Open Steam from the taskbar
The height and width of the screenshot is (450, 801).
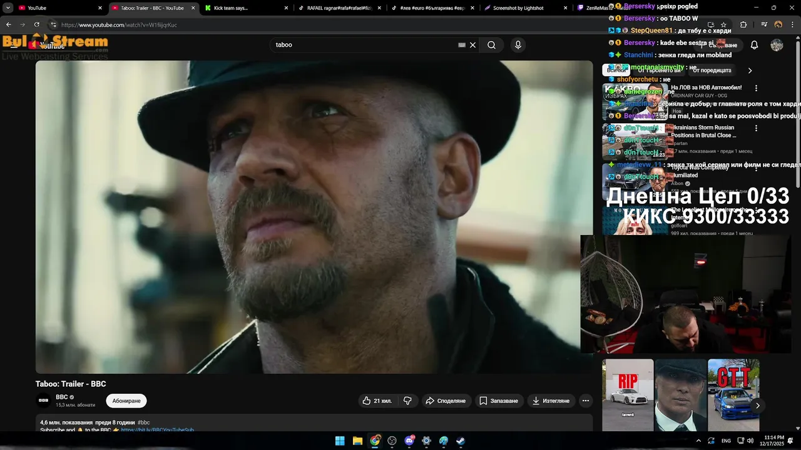461,441
